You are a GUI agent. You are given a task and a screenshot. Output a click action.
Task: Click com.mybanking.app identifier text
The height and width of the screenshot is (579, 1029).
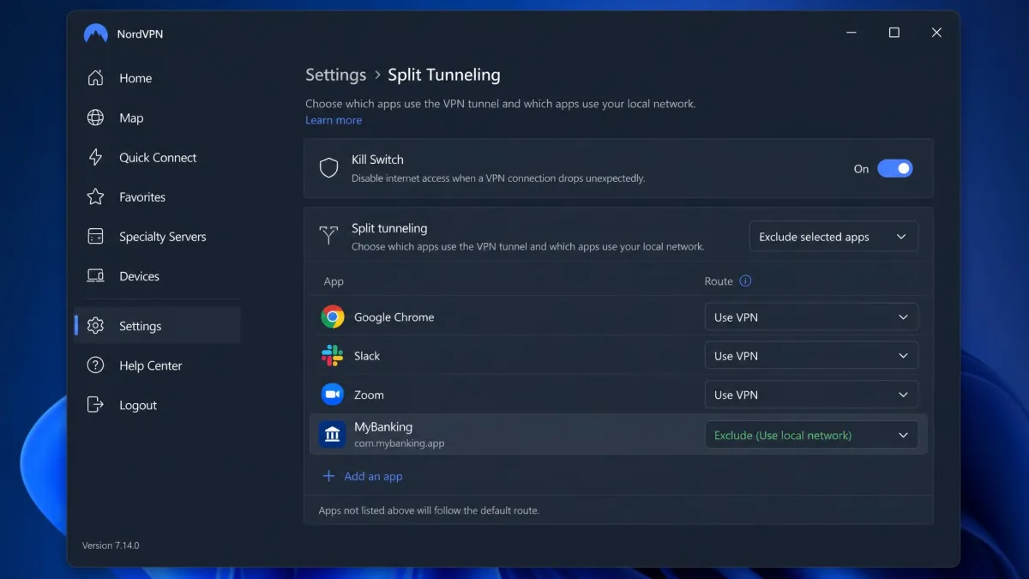click(400, 443)
